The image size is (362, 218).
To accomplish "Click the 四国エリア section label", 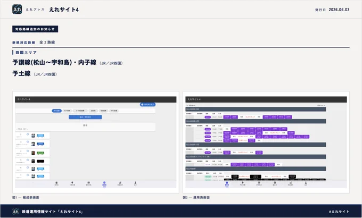I will 26,53.
